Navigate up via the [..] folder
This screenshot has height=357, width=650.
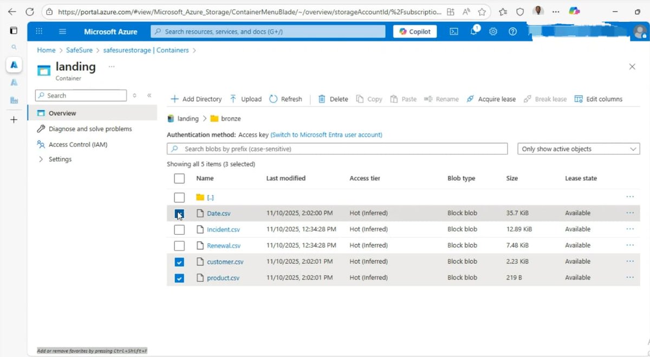[x=210, y=198]
